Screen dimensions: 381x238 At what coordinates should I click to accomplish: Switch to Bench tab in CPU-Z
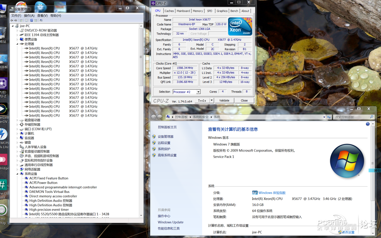point(234,11)
